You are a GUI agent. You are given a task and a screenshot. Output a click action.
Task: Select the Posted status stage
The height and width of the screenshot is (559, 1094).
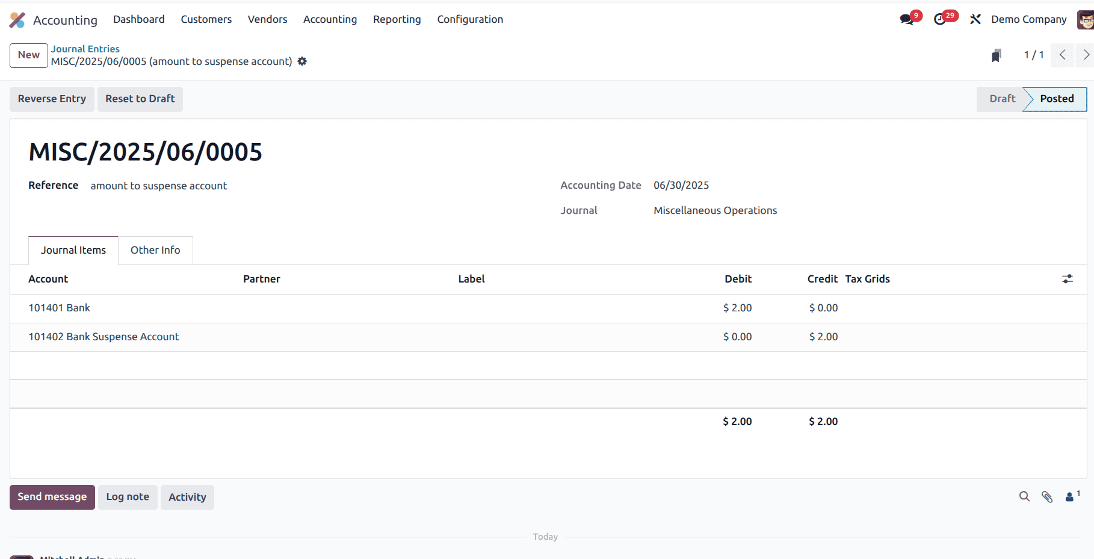[1057, 99]
